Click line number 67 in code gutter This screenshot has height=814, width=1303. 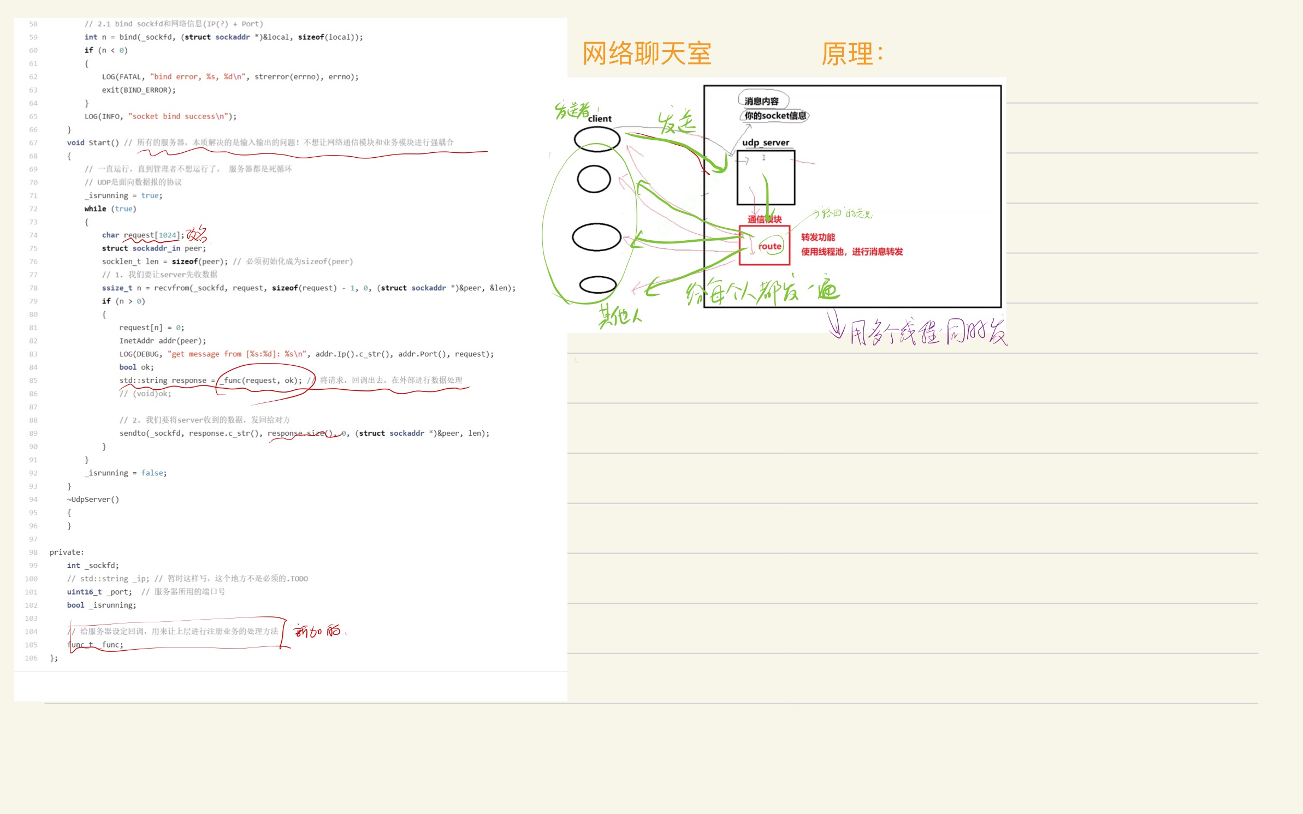pos(33,142)
